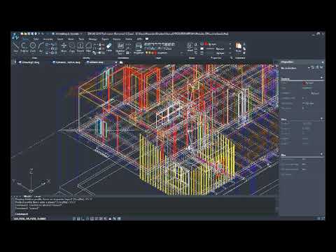Select the Circle drawing tool

[33, 47]
